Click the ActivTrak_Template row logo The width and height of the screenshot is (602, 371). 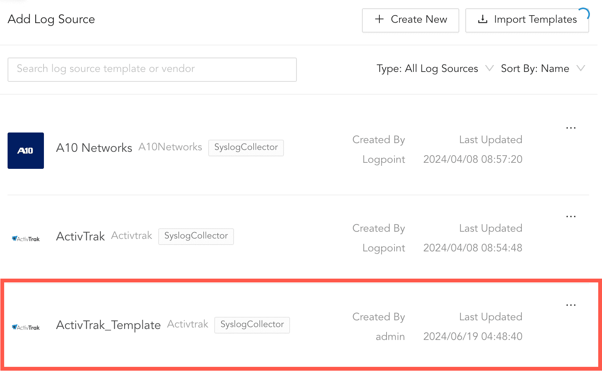pos(26,327)
